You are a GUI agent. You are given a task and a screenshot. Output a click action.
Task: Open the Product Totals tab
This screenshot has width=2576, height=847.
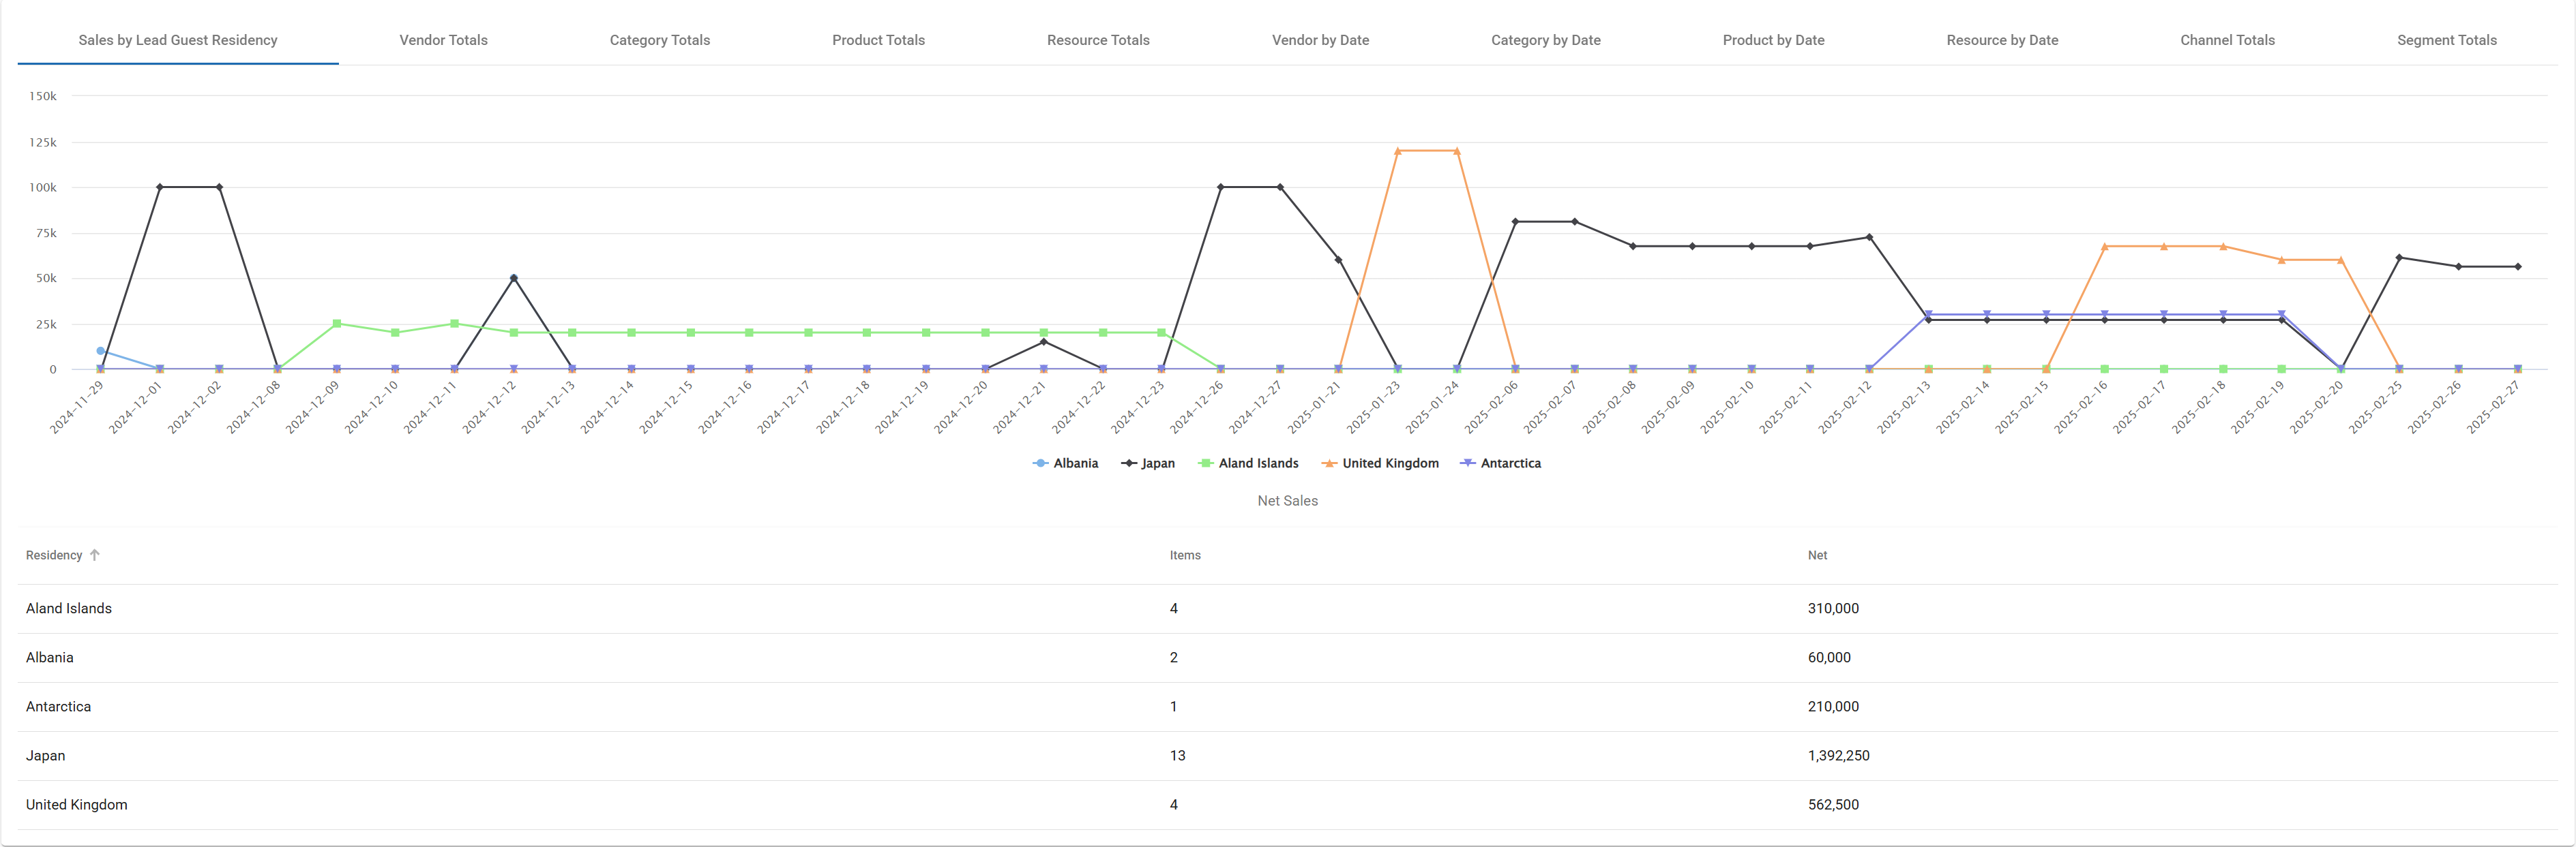pyautogui.click(x=878, y=40)
